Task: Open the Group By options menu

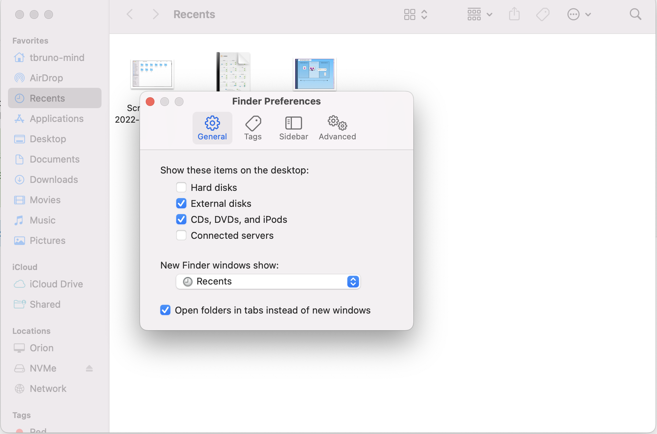Action: click(x=479, y=15)
